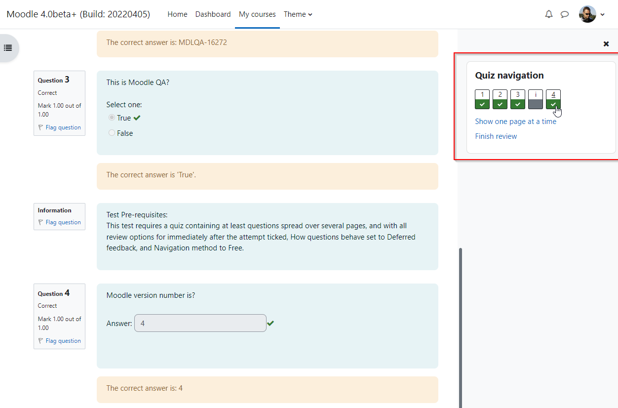Viewport: 618px width, 408px height.
Task: Select the False radio button
Action: click(x=112, y=133)
